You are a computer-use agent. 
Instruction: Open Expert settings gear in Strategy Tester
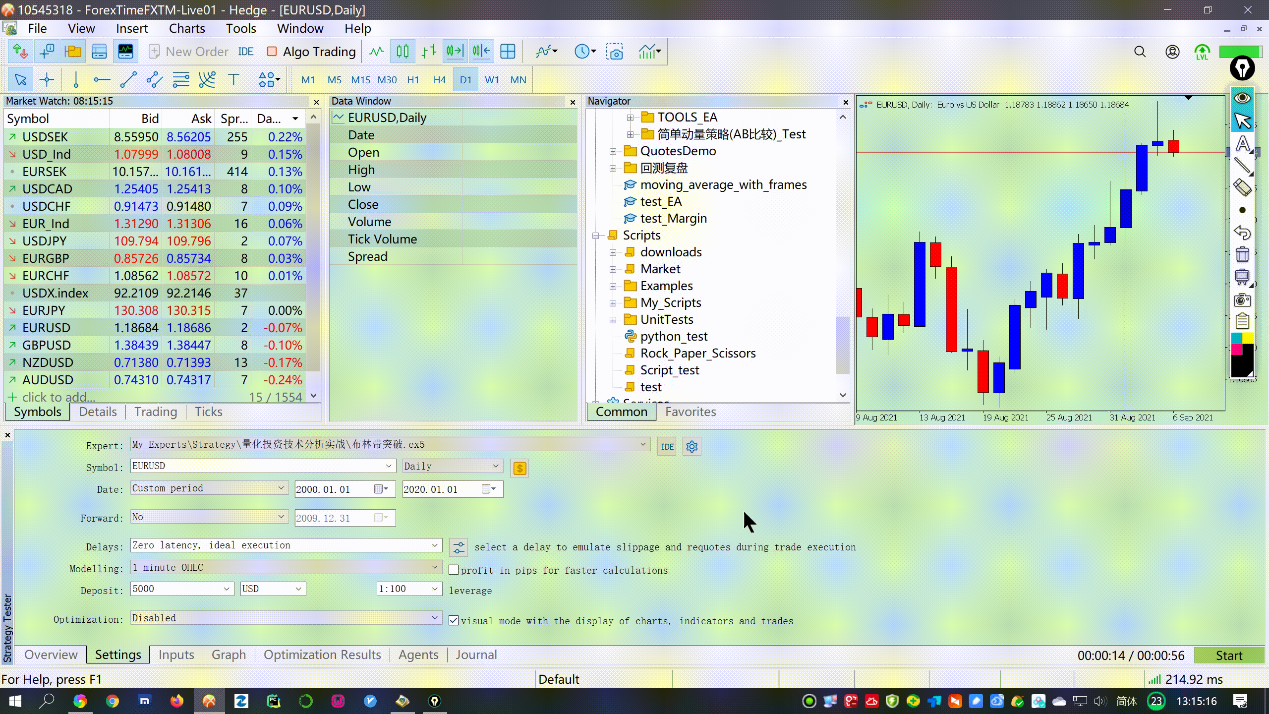coord(692,447)
